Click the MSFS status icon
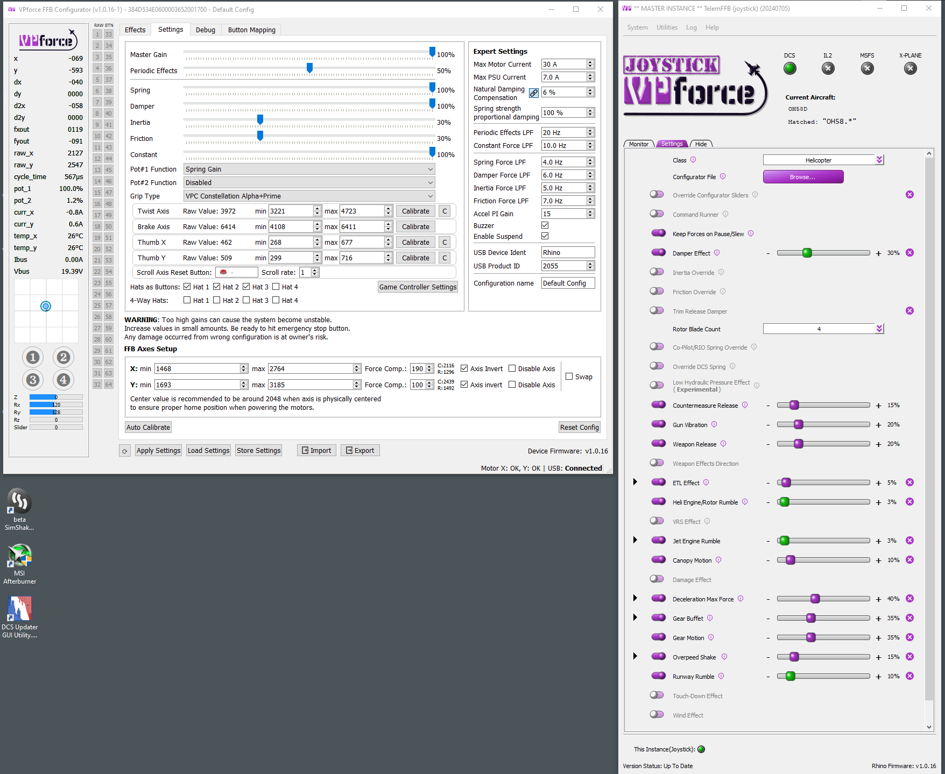 coord(867,68)
